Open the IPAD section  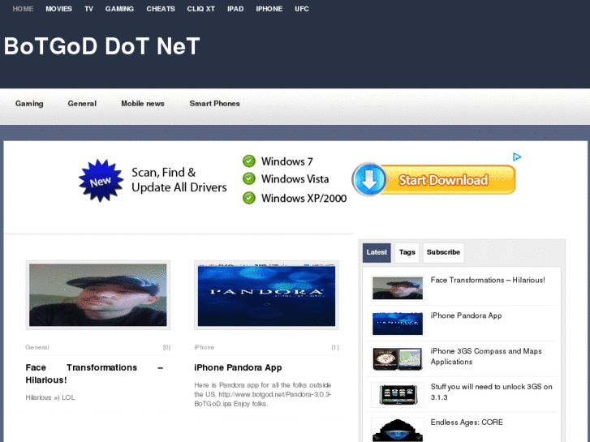[x=235, y=9]
